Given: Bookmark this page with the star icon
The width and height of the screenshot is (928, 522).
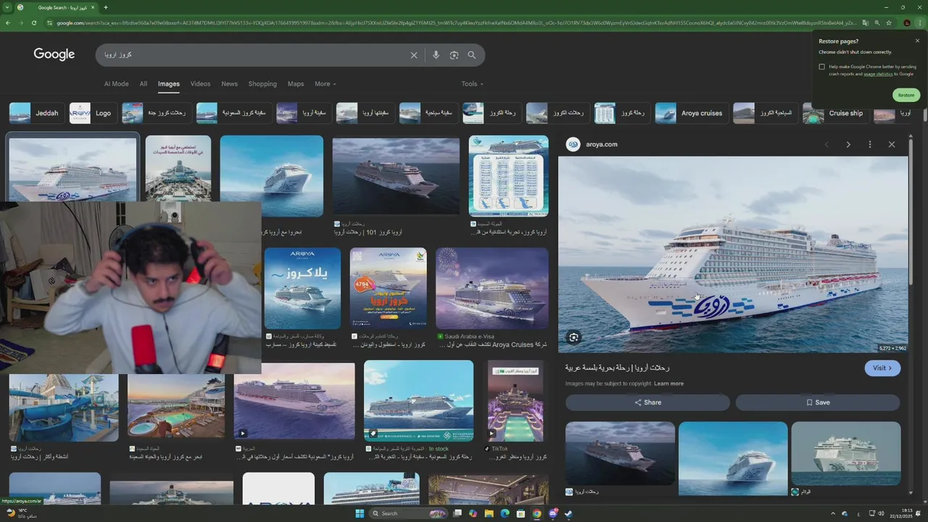Looking at the screenshot, I should click(x=889, y=23).
